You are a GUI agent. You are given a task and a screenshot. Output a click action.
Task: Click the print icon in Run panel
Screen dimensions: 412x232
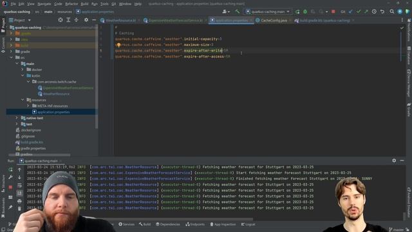(19, 201)
